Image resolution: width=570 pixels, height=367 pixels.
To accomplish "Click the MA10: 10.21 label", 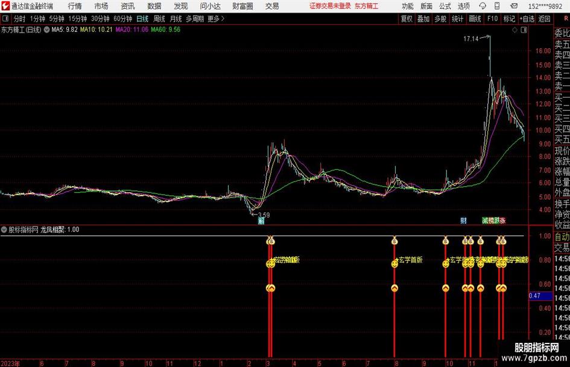I will [x=96, y=30].
